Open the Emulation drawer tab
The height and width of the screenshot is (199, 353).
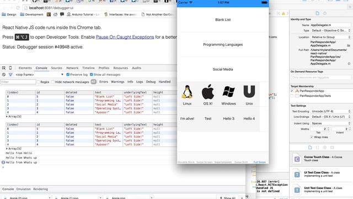tap(23, 189)
